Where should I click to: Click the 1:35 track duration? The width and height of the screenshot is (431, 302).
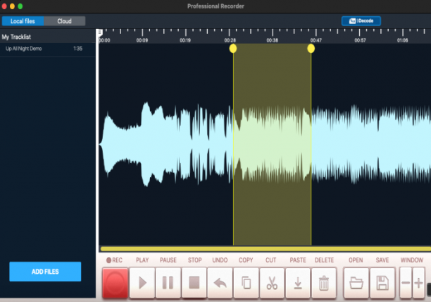coord(77,49)
